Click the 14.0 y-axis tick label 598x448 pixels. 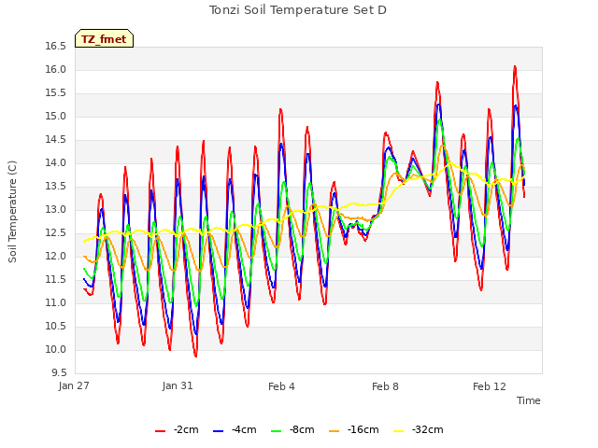pos(56,163)
